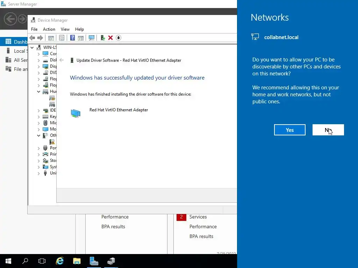Click the Print queues category icon
Image resolution: width=358 pixels, height=268 pixels.
click(x=45, y=154)
